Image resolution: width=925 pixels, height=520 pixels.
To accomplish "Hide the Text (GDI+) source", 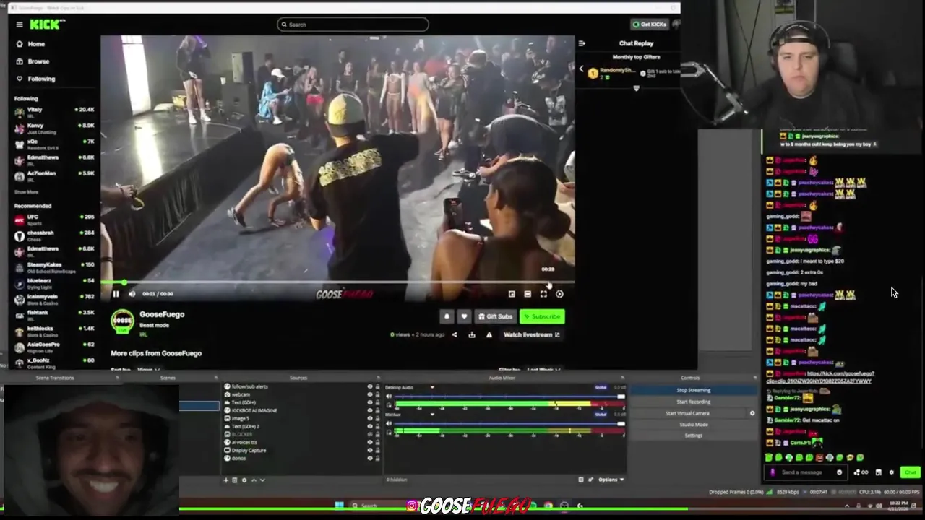I will pos(369,403).
